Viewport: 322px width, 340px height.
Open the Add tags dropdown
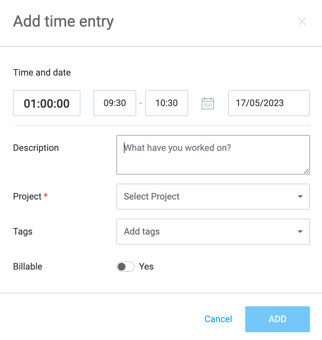[213, 232]
